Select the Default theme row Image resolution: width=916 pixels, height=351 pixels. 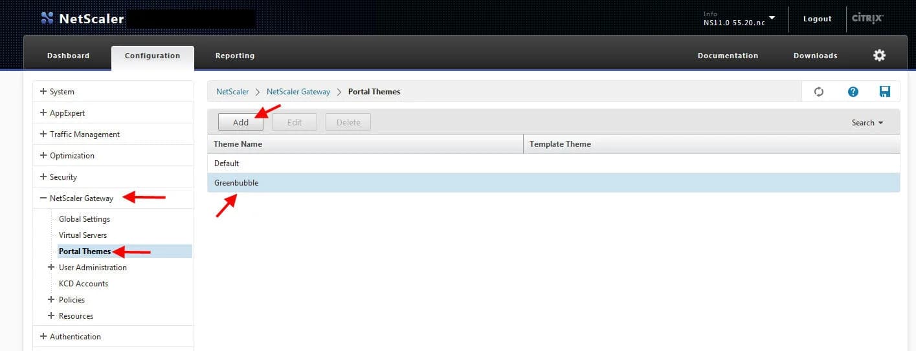(x=553, y=164)
